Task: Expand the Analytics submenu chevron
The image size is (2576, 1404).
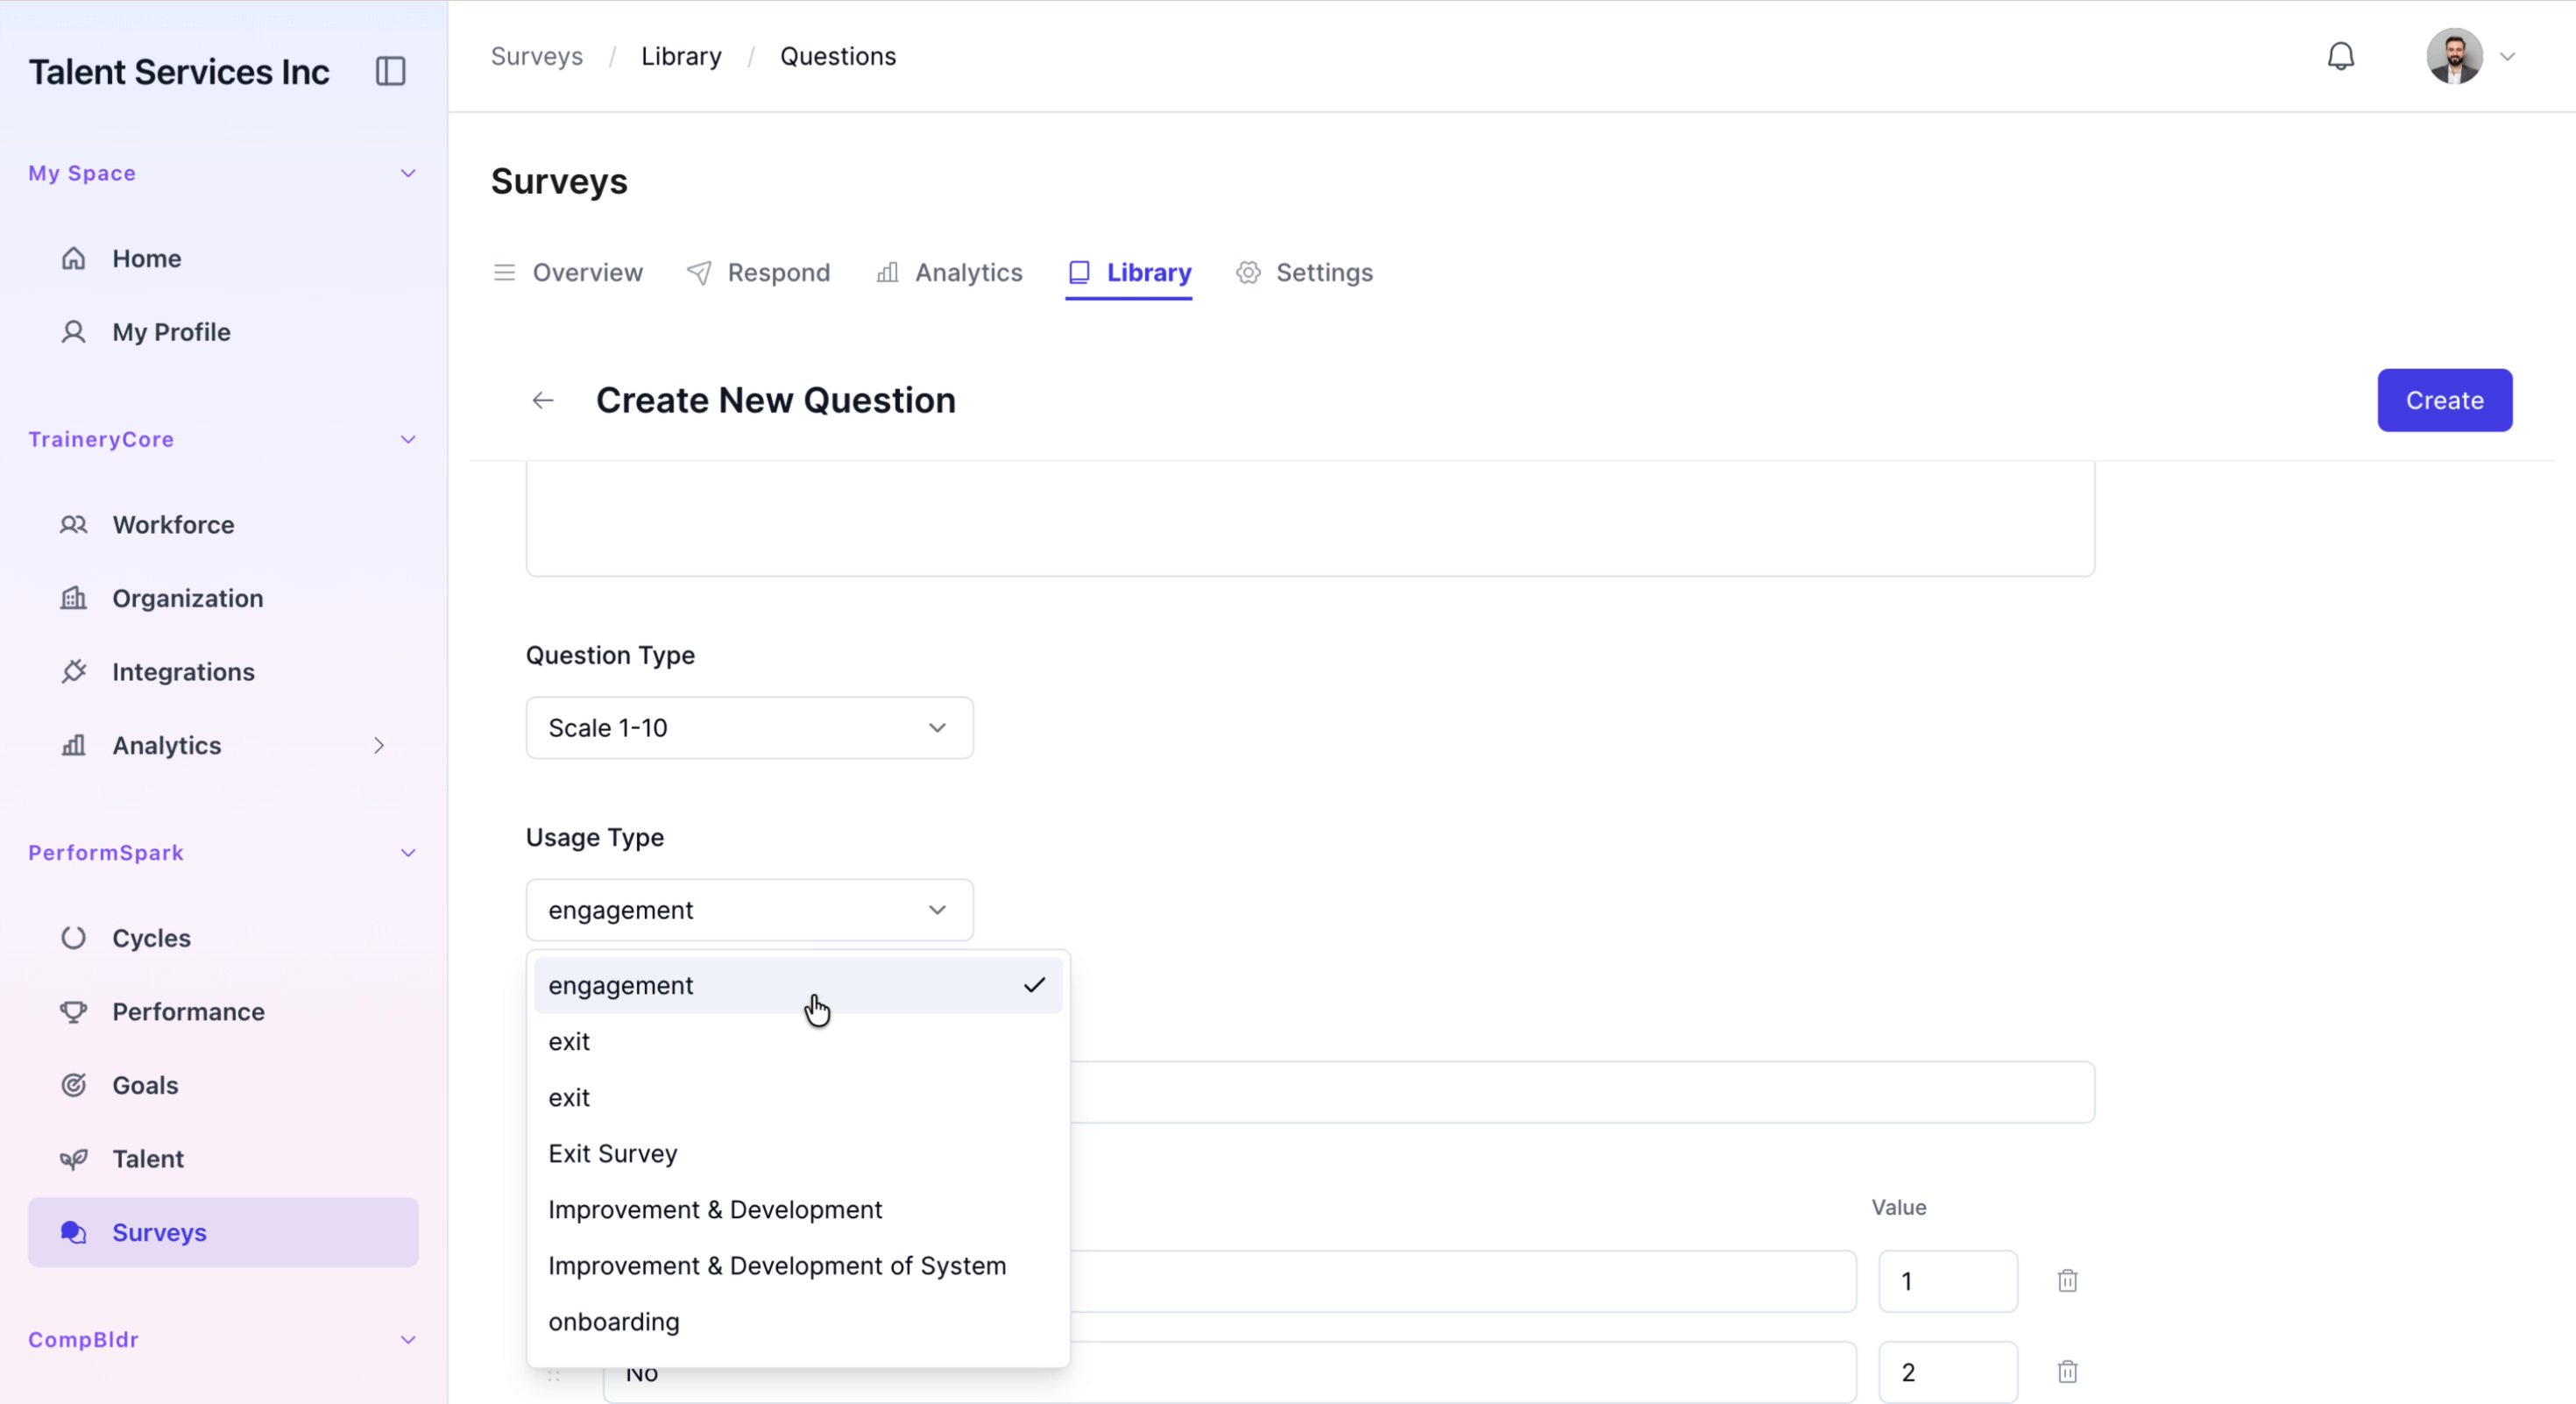Action: point(379,745)
